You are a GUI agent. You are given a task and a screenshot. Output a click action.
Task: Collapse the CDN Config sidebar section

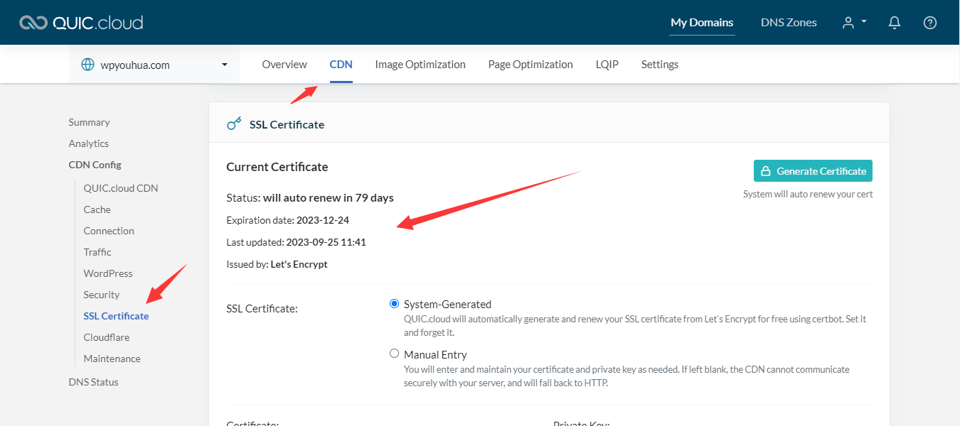pyautogui.click(x=95, y=165)
